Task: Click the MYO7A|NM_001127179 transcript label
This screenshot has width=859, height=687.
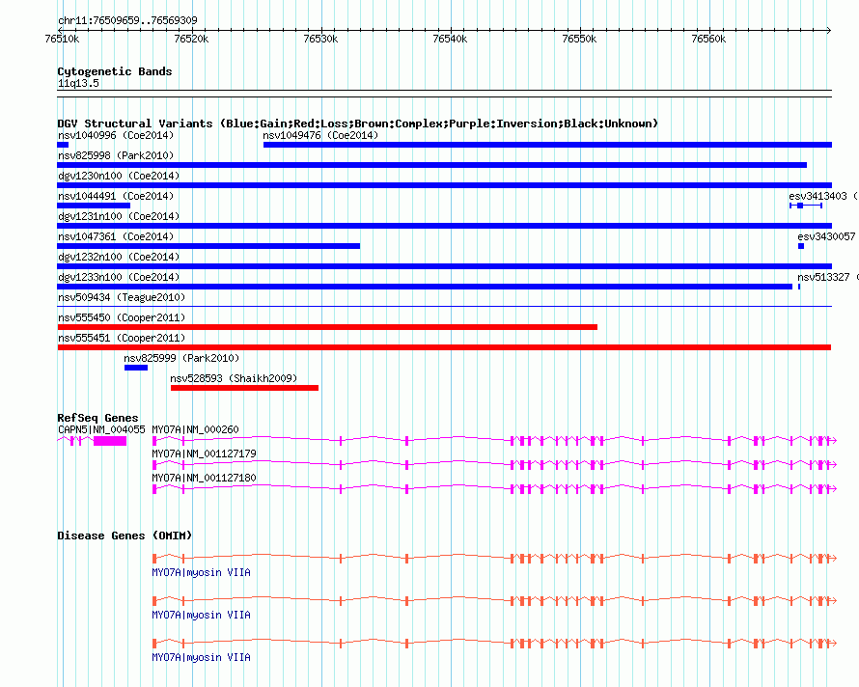Action: (204, 453)
